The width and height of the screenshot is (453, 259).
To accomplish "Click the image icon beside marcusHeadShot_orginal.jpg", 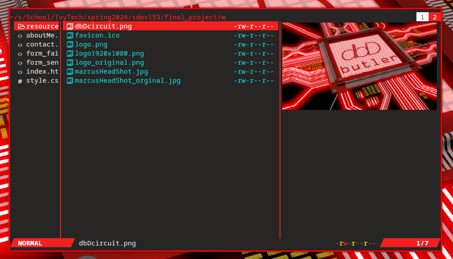I will 70,80.
